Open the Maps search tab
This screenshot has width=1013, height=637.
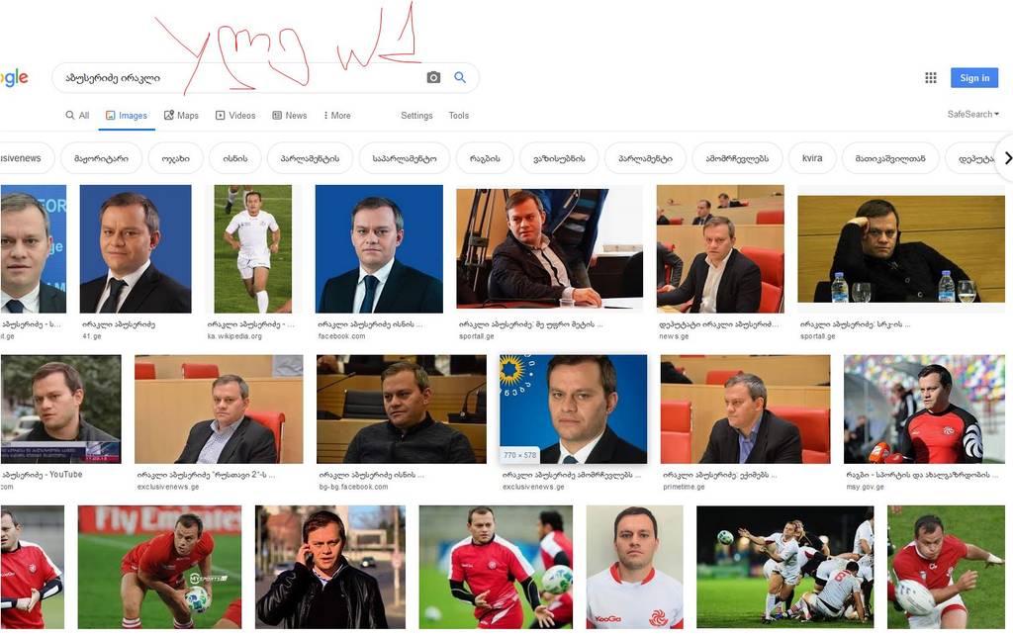181,115
